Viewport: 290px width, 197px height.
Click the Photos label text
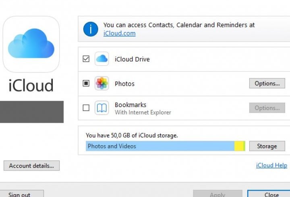[124, 84]
